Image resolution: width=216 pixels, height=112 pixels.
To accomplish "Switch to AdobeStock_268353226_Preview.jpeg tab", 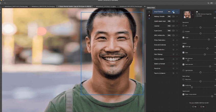I will coord(43,6).
